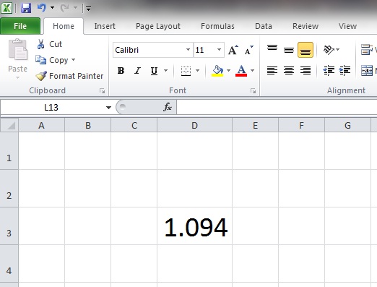Click the Name Box showing L13
The width and height of the screenshot is (377, 287).
click(51, 107)
